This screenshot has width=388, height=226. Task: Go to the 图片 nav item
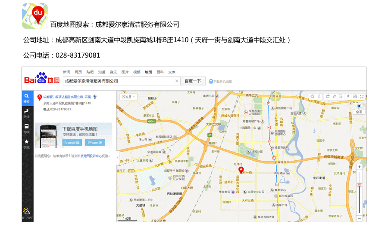(125, 72)
